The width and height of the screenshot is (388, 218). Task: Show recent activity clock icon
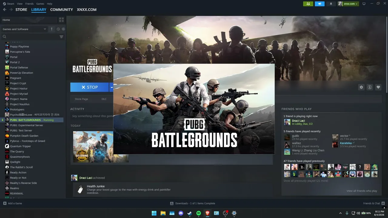tap(58, 29)
